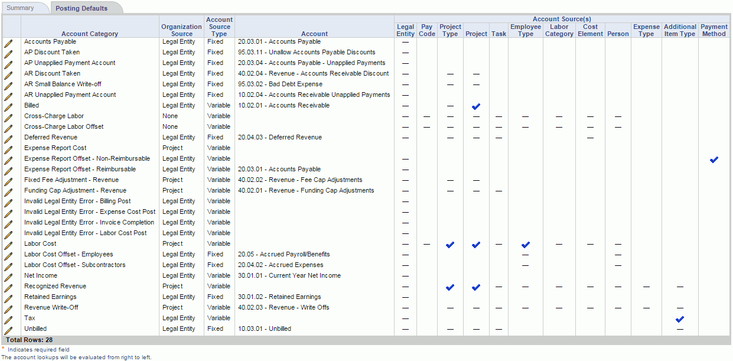
Task: Click the 30.01.01 - Current Year Net Income account
Action: (x=289, y=276)
